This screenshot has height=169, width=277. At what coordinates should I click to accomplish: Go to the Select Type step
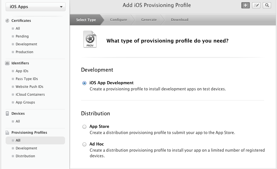tap(86, 20)
